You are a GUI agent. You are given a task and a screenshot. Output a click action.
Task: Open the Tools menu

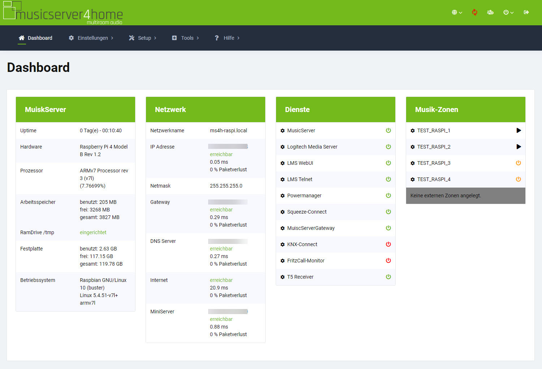(x=185, y=38)
